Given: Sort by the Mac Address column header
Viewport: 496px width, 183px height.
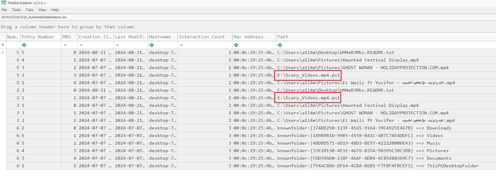Looking at the screenshot, I should [x=254, y=37].
